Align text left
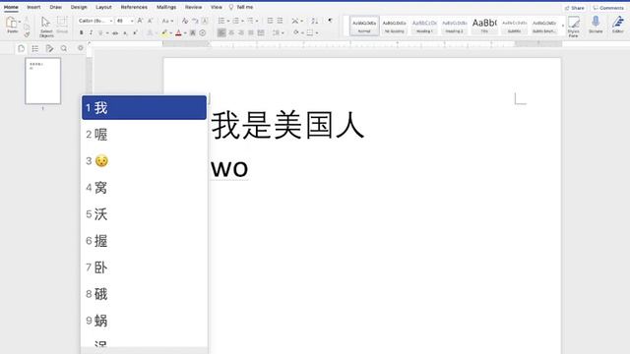The image size is (630, 354). click(221, 32)
